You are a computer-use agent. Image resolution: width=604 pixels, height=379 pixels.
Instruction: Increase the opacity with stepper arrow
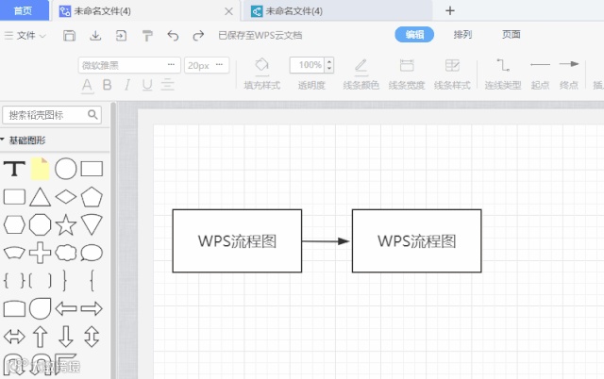[x=329, y=61]
